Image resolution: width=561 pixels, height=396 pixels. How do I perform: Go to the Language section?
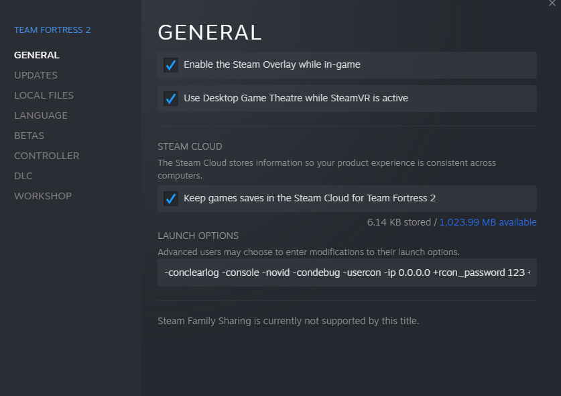(41, 115)
